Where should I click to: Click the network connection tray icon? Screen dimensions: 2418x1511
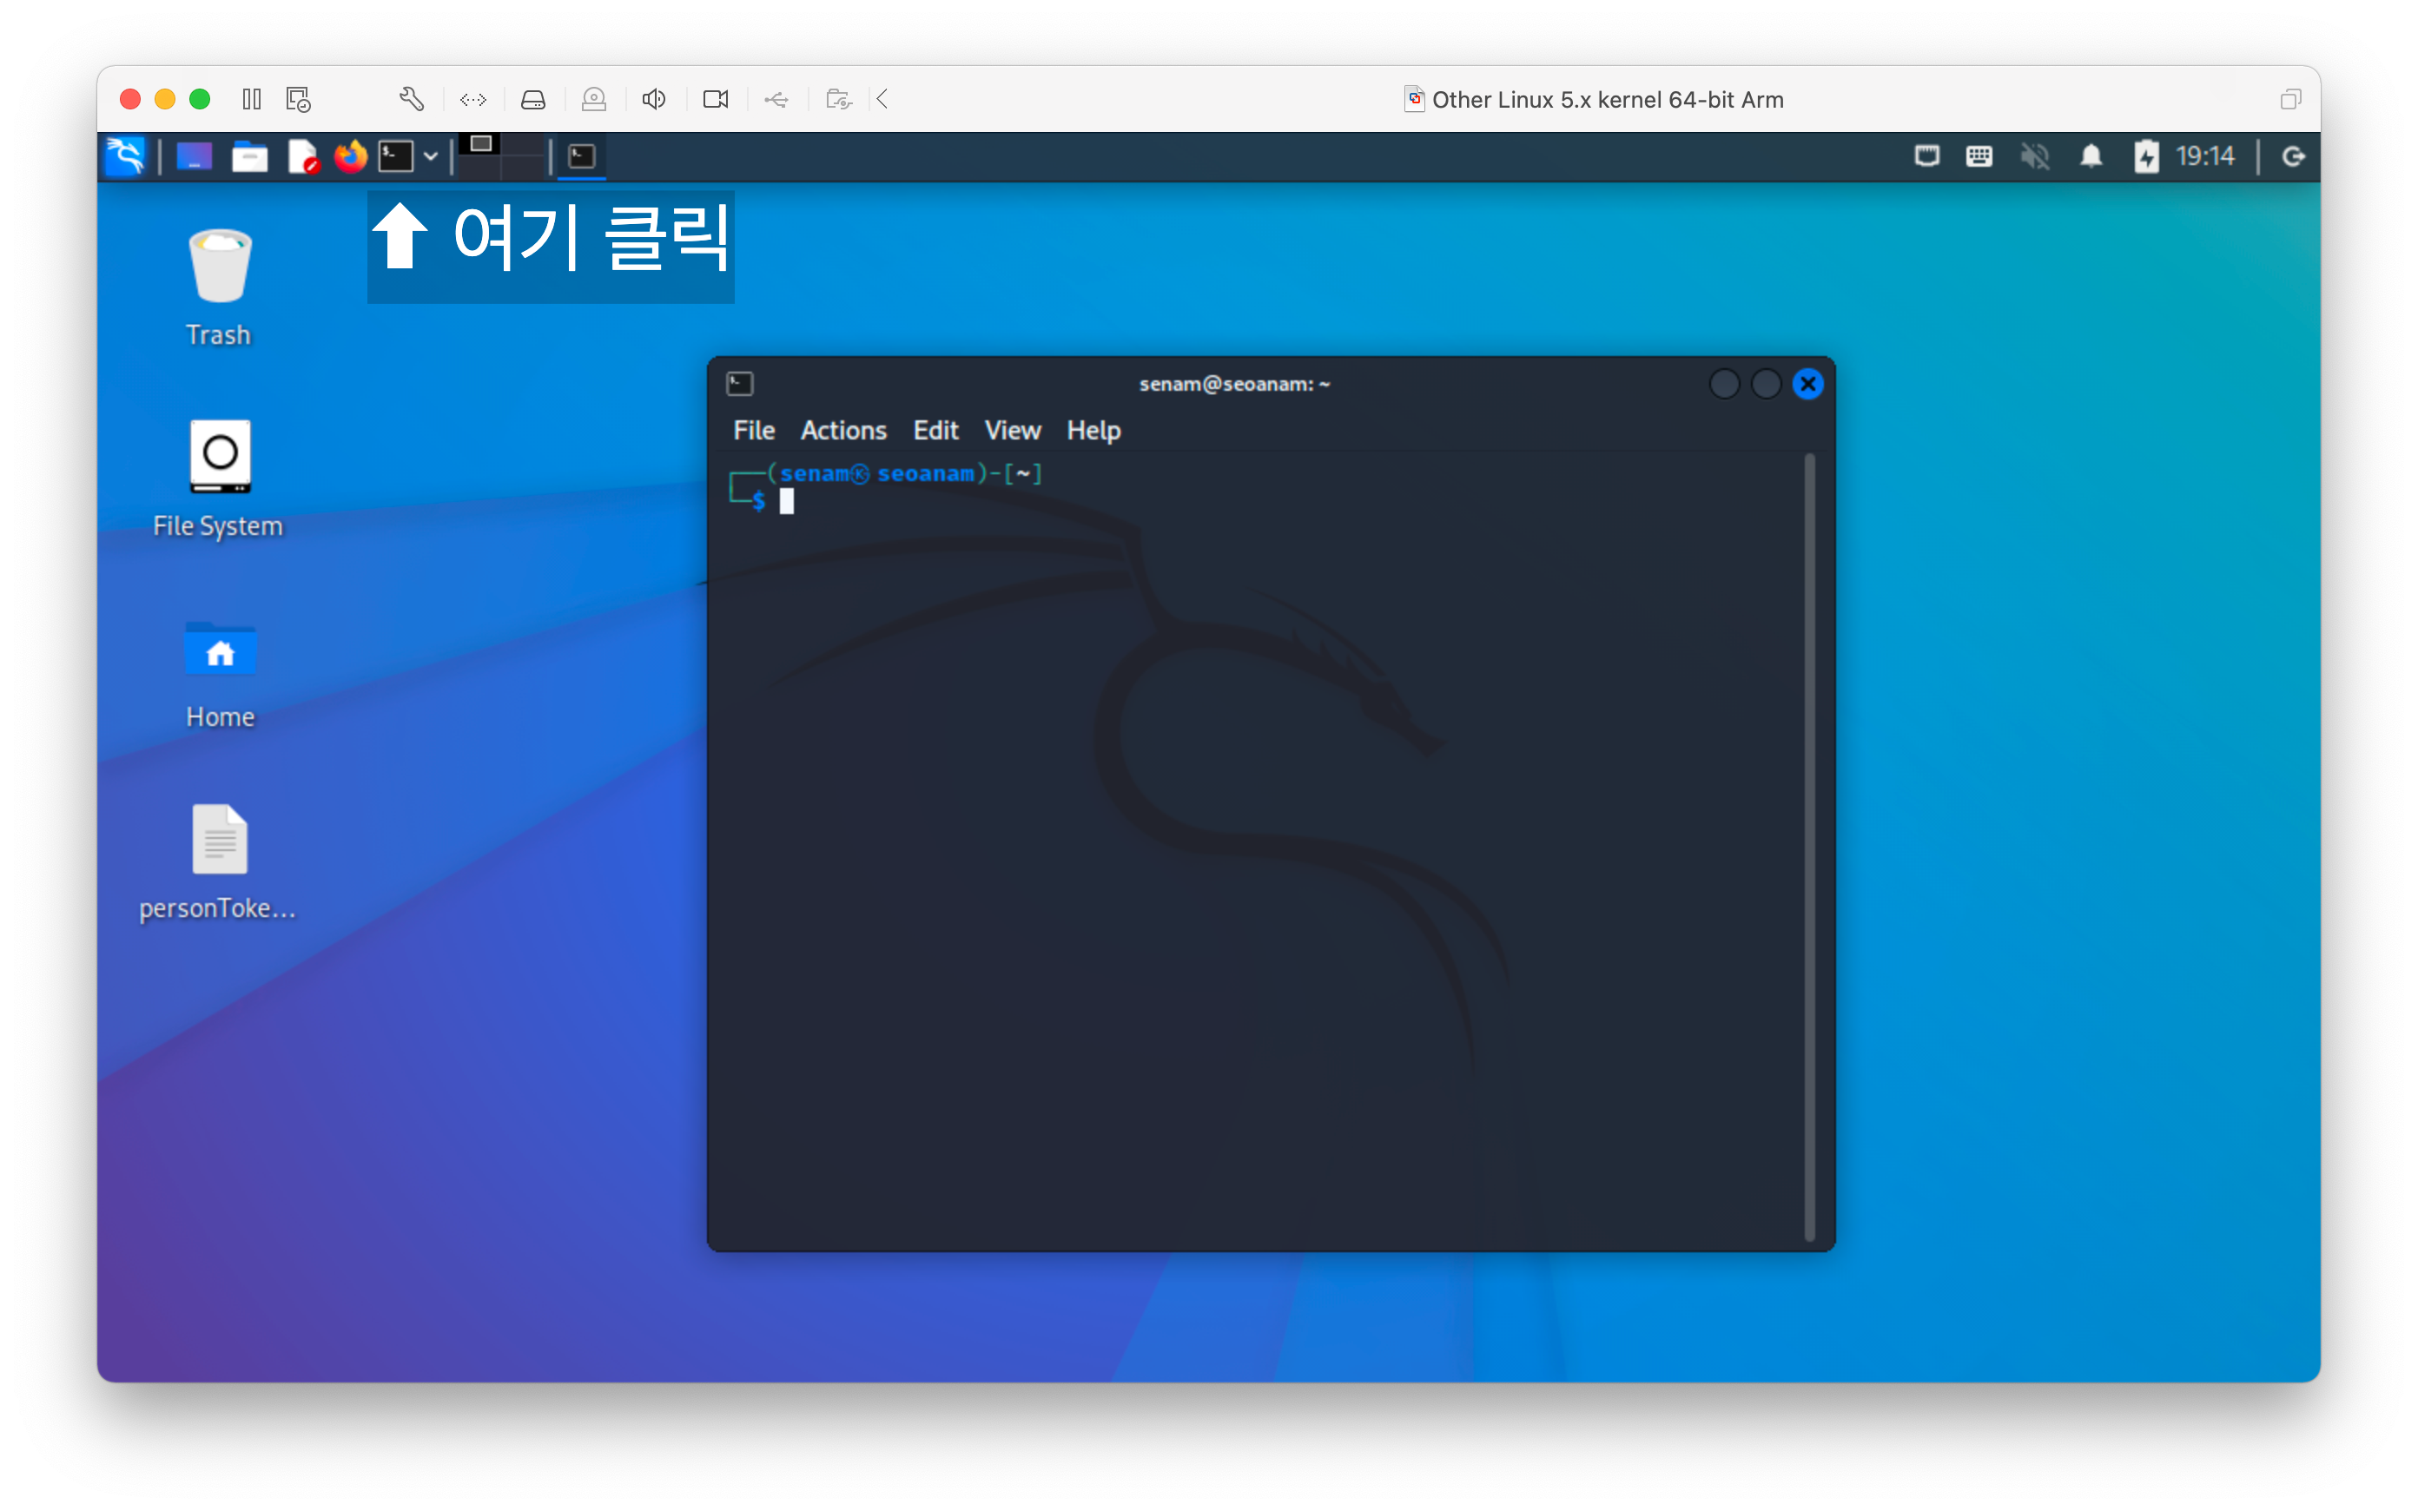(1927, 157)
